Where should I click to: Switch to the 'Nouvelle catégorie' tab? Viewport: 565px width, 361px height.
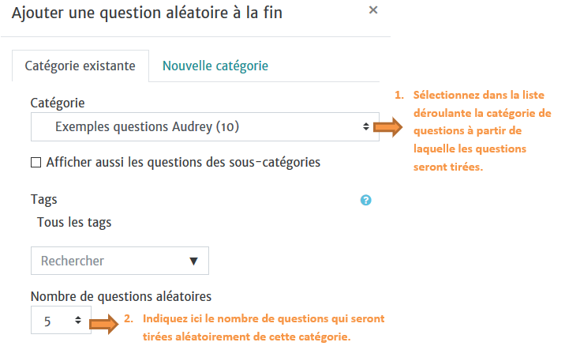(x=215, y=66)
